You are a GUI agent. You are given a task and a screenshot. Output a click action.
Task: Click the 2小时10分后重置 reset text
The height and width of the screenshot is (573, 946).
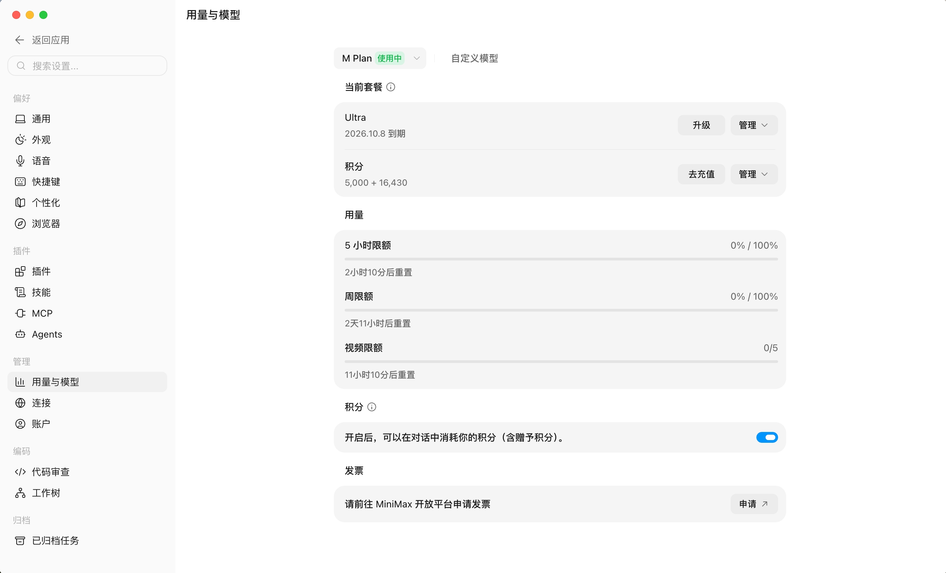379,272
